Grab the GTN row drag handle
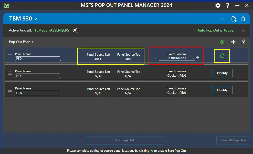 [x=10, y=90]
